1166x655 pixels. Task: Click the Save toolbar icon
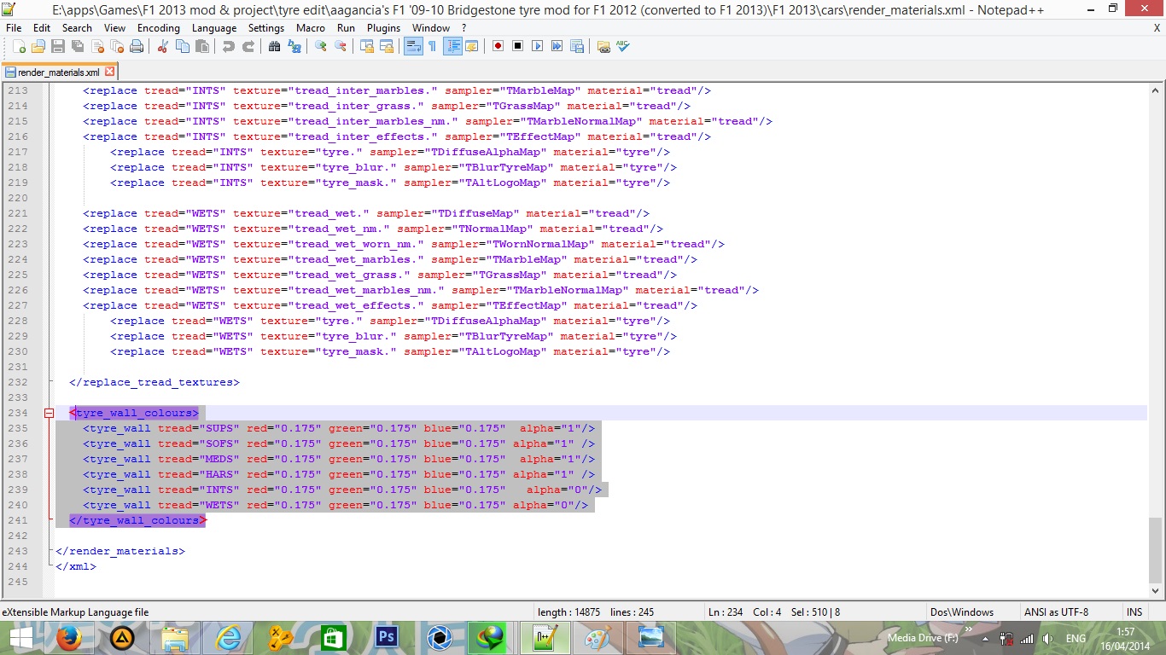coord(58,46)
